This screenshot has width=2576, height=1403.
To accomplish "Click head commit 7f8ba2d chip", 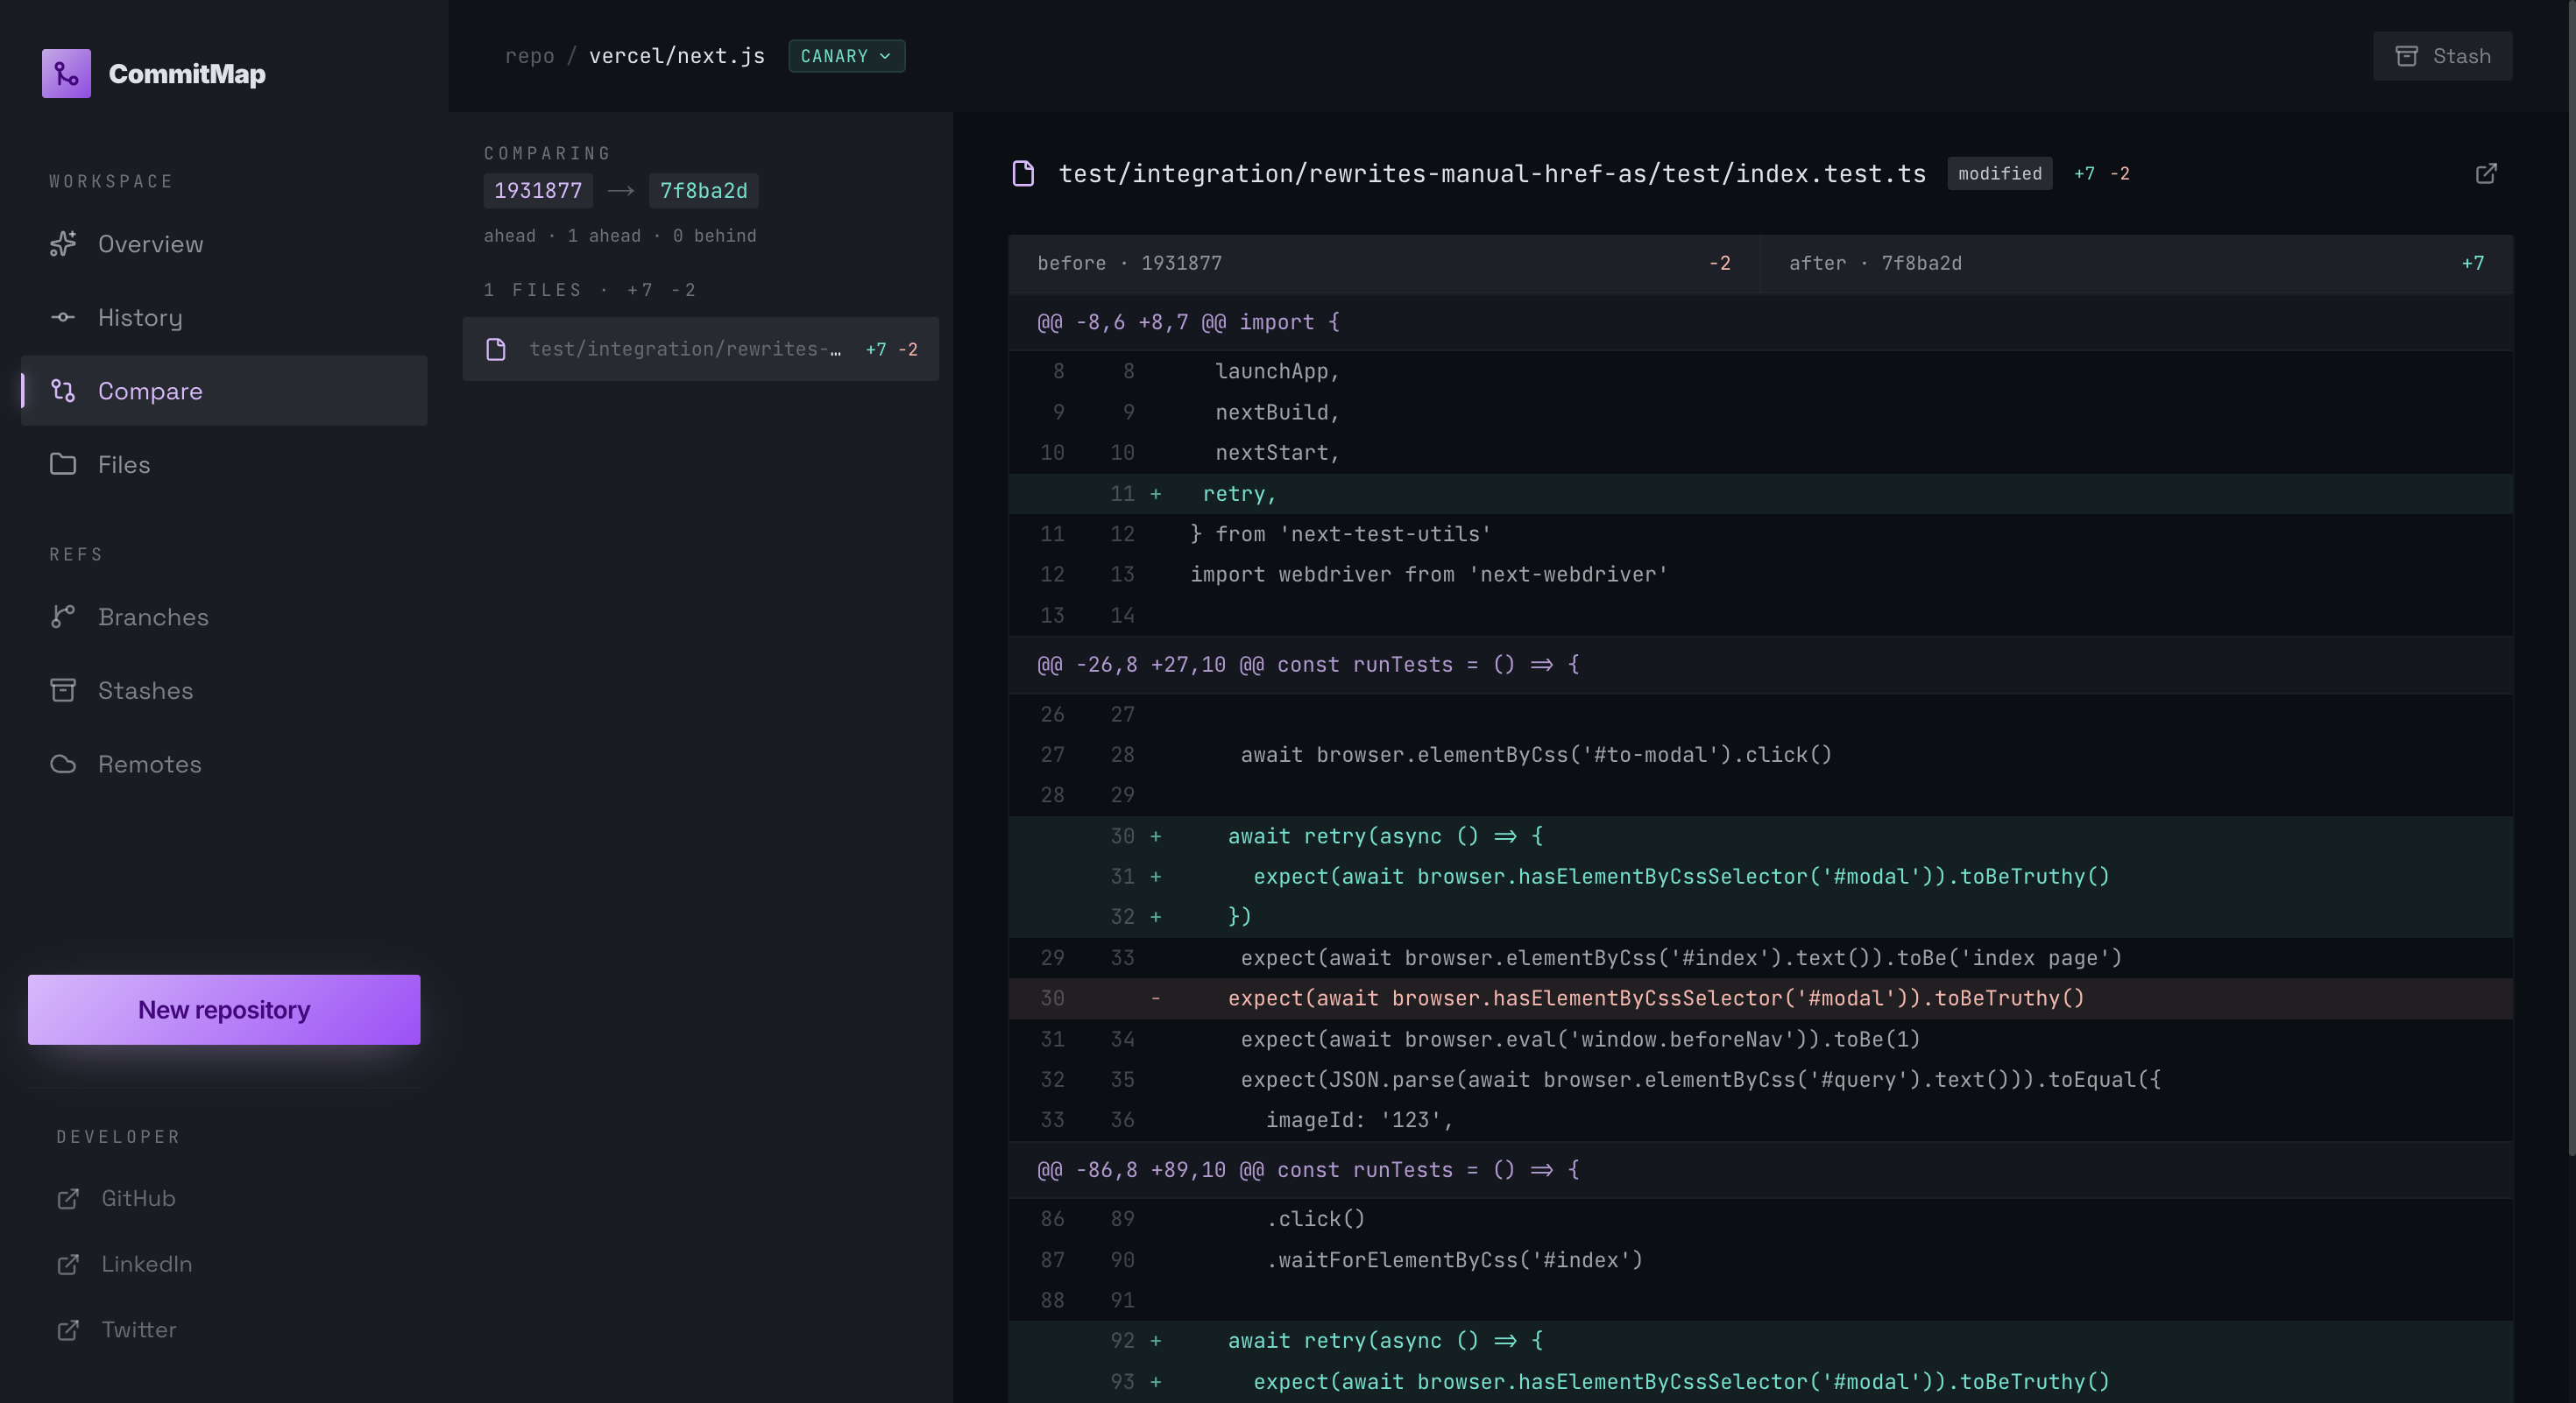I will pyautogui.click(x=703, y=191).
